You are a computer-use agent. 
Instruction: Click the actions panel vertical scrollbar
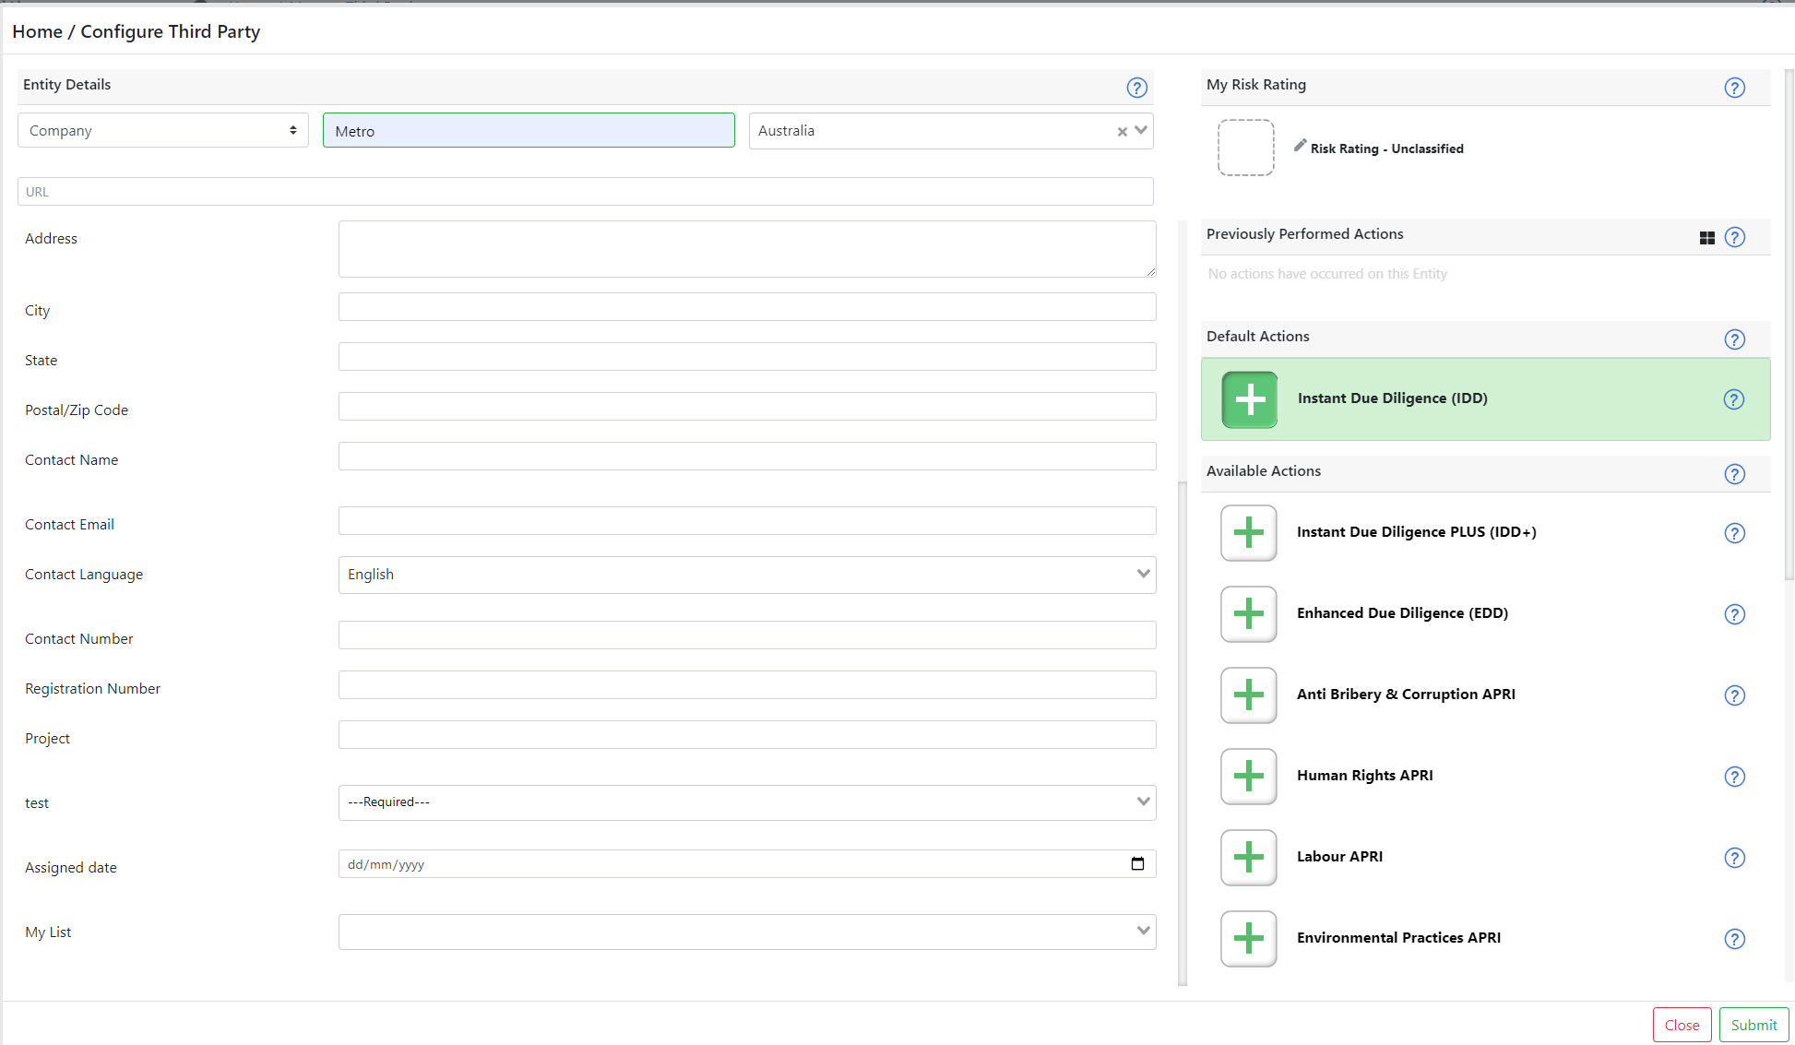[x=1789, y=323]
